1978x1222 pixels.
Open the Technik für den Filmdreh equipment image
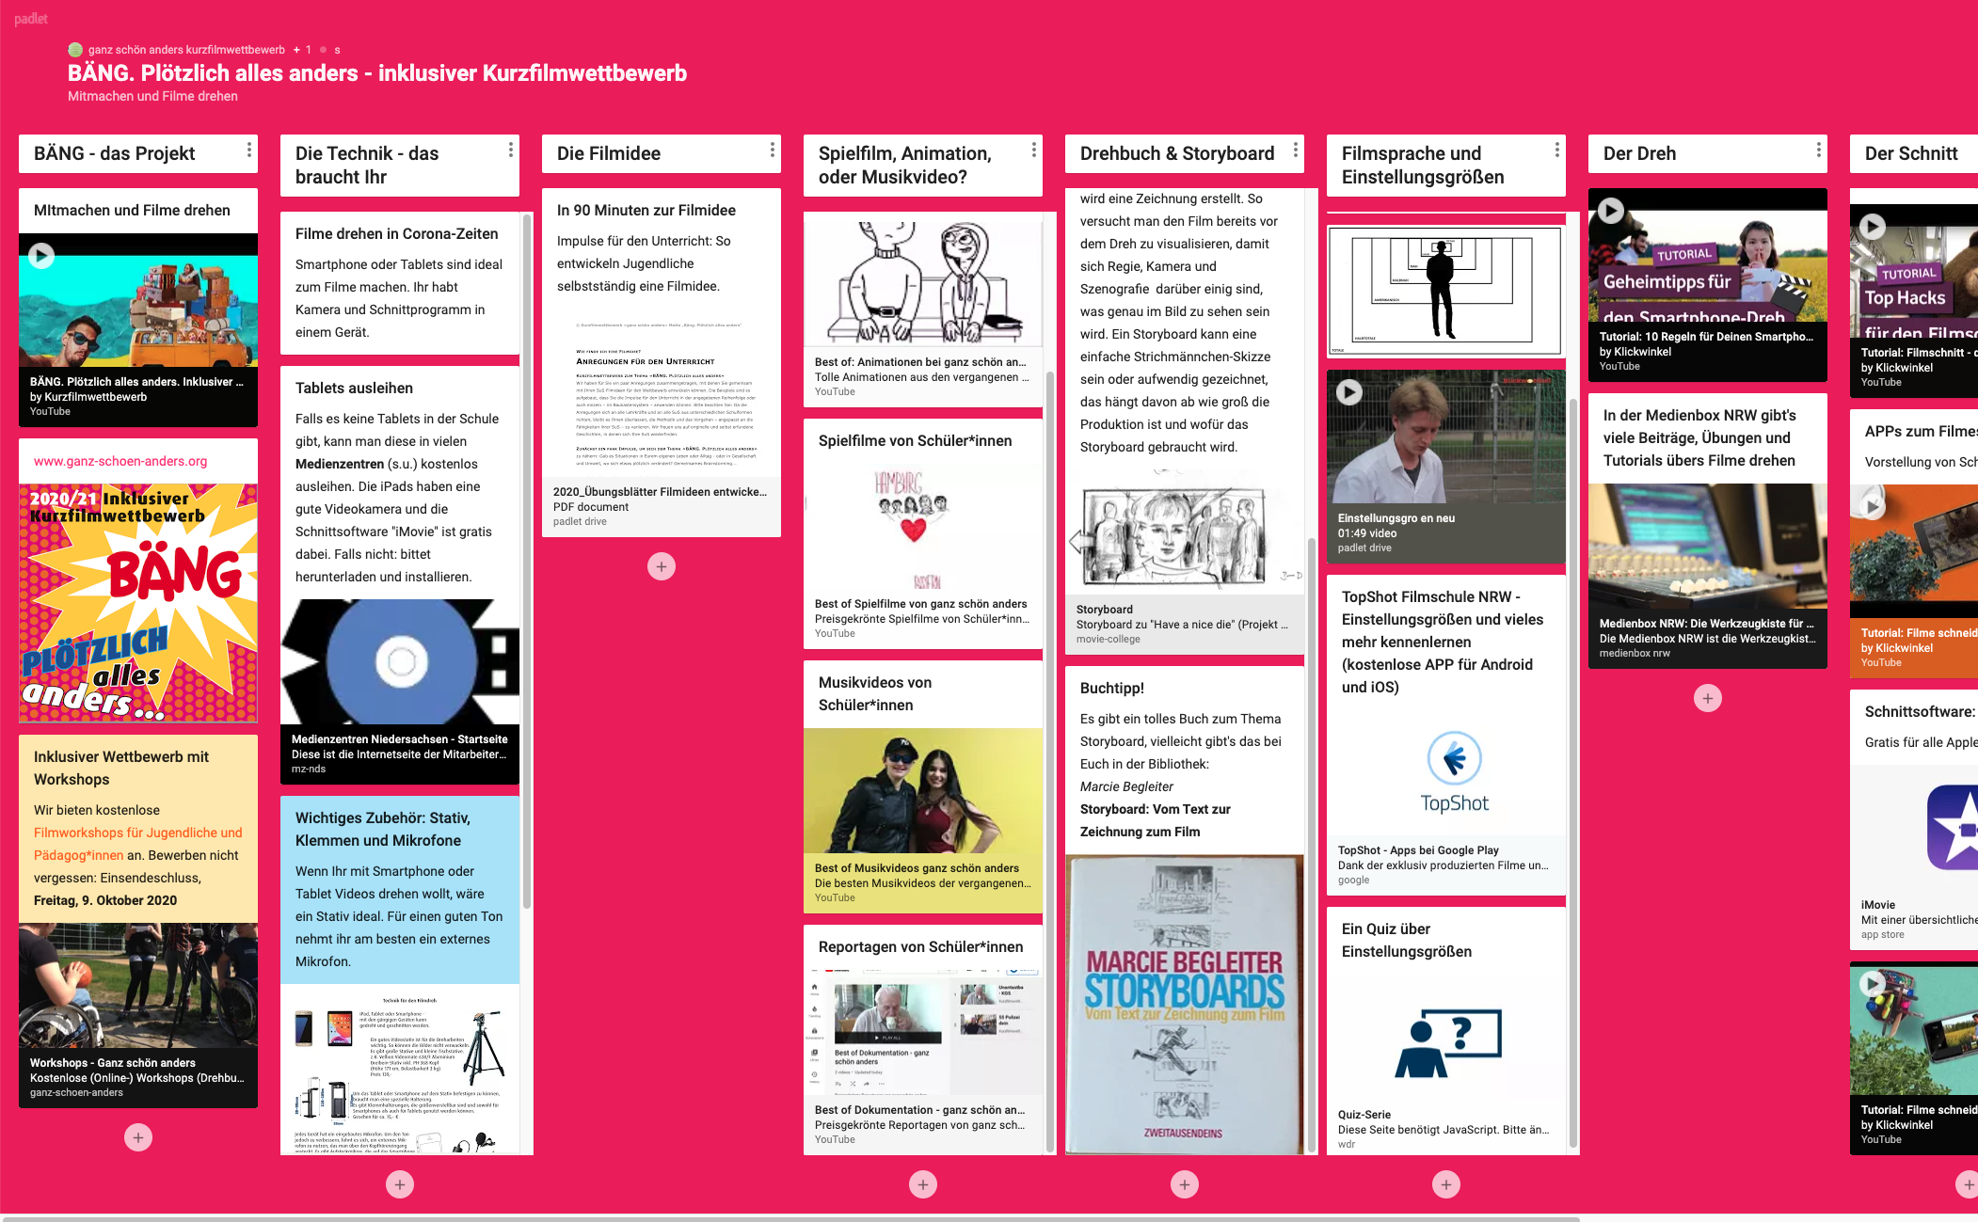[x=400, y=1071]
